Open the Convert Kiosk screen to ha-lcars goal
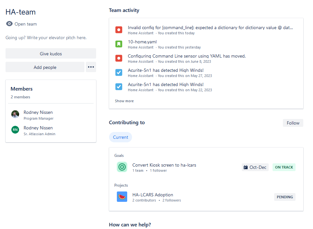This screenshot has width=313, height=229. pyautogui.click(x=164, y=165)
